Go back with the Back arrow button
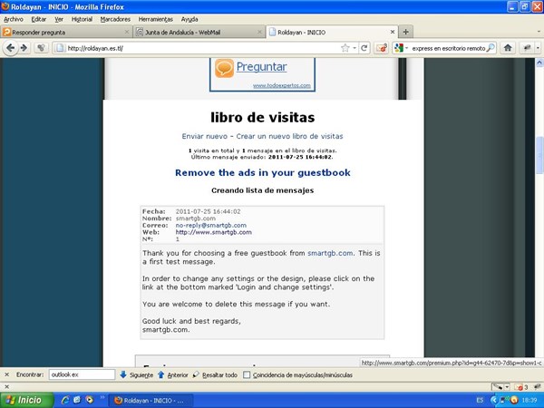Viewport: 544px width, 408px height. click(10, 48)
